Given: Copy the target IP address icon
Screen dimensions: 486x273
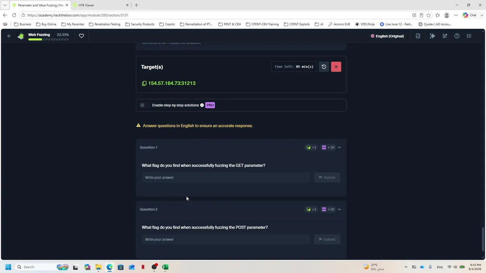Looking at the screenshot, I should (x=144, y=83).
